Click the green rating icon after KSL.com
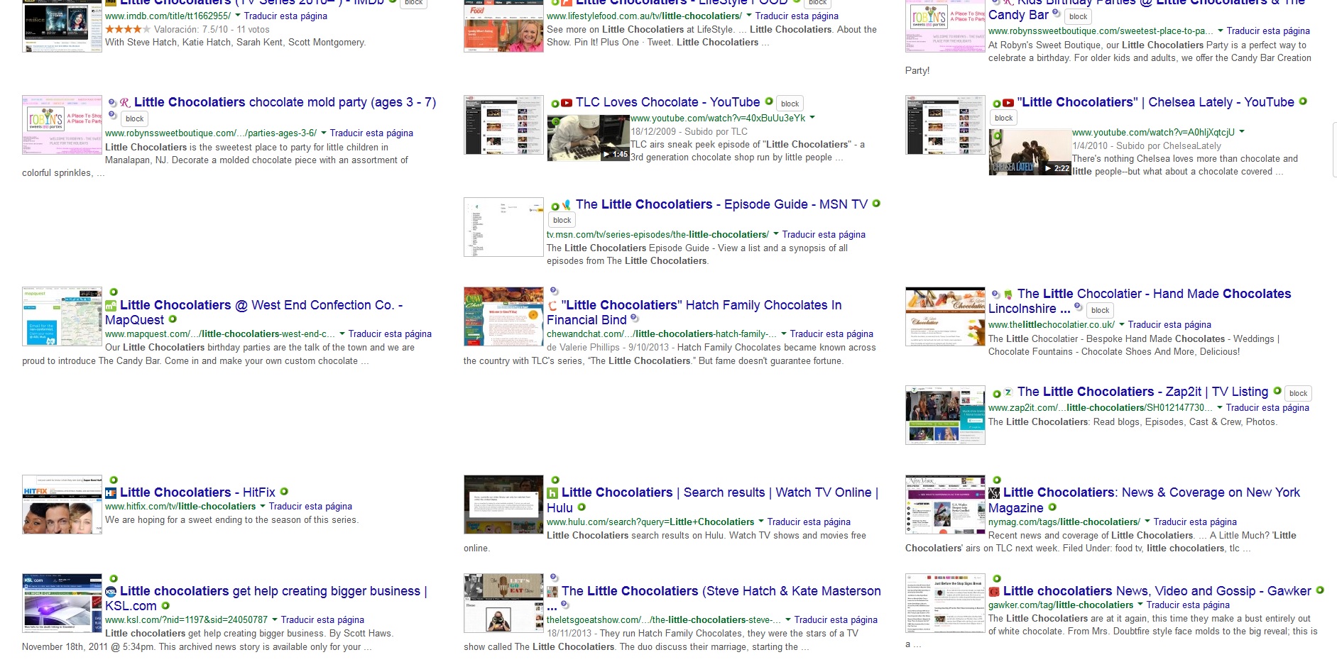This screenshot has width=1337, height=667. pyautogui.click(x=165, y=605)
